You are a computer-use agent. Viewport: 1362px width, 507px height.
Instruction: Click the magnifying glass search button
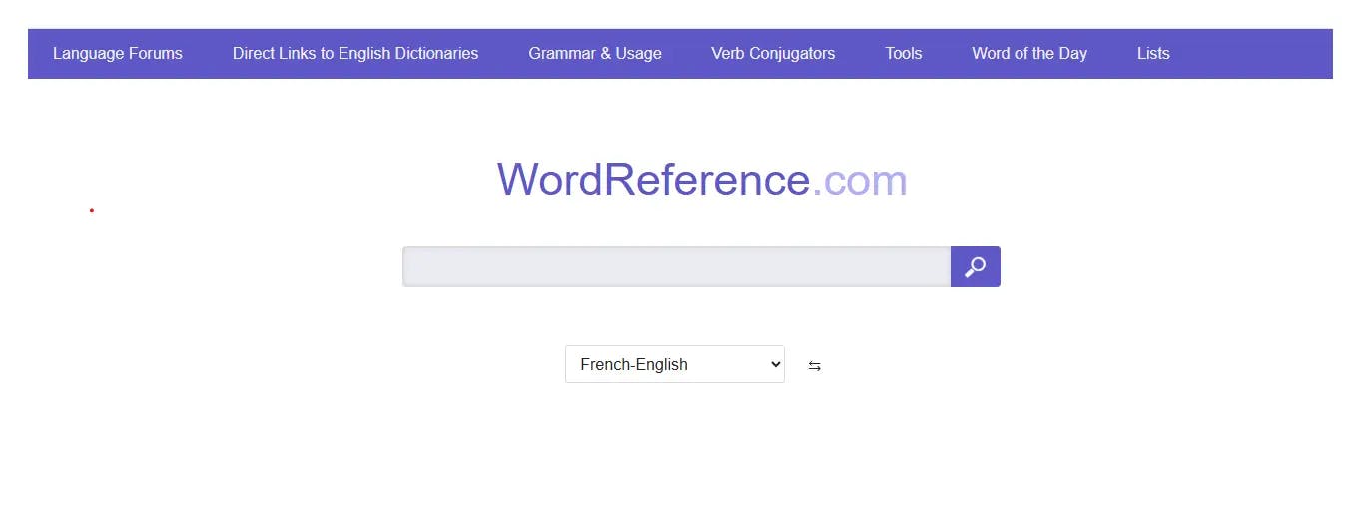tap(975, 266)
